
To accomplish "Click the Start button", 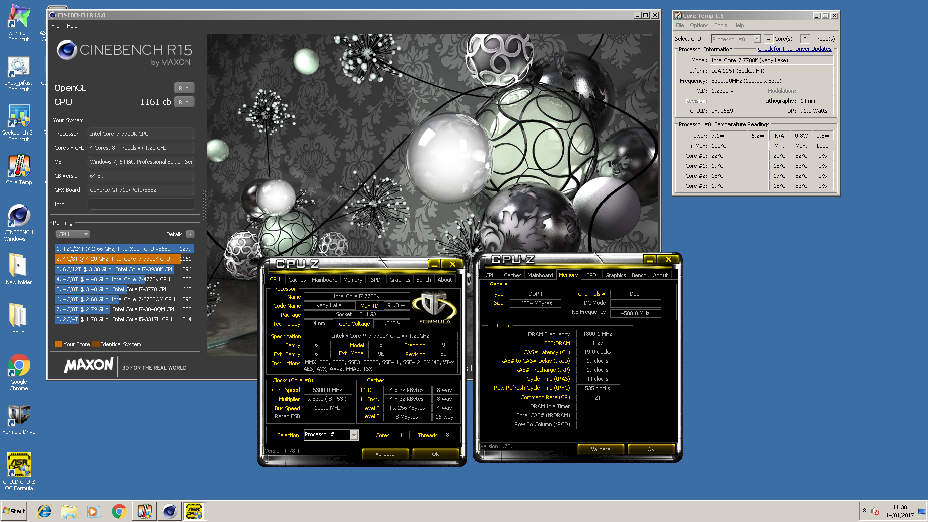I will (x=14, y=511).
